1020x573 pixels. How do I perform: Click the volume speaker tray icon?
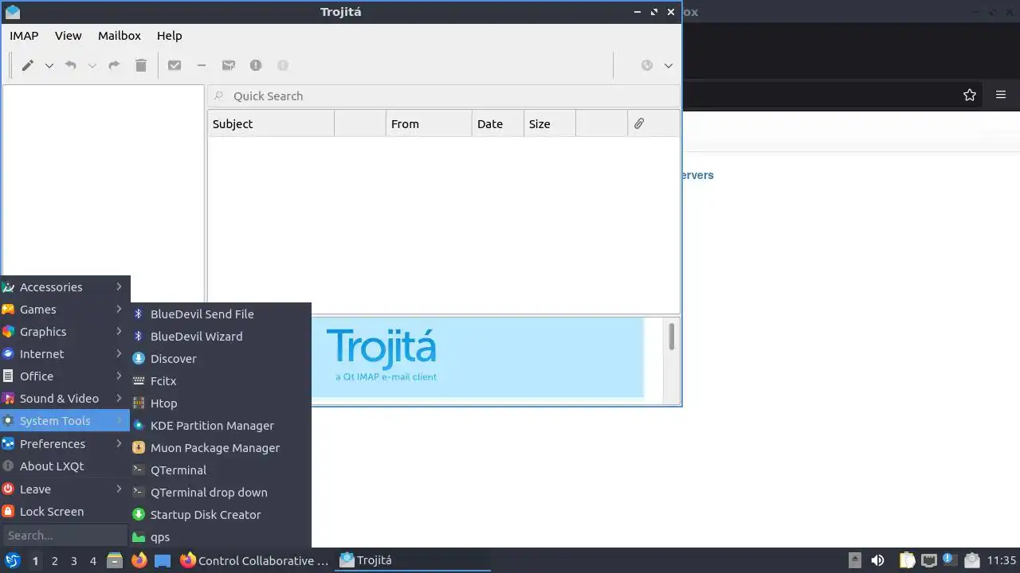pyautogui.click(x=877, y=560)
